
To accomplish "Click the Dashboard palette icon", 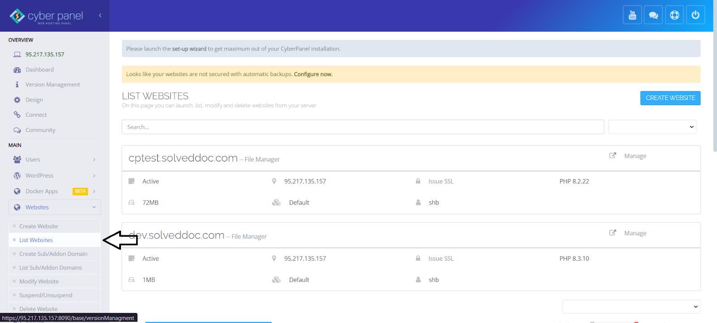I will tap(17, 70).
